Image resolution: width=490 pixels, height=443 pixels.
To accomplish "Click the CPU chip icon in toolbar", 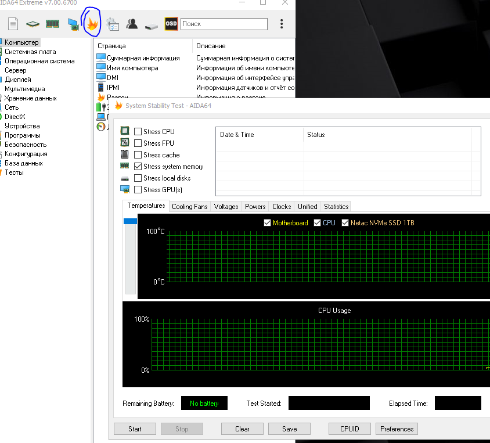I will (x=33, y=24).
